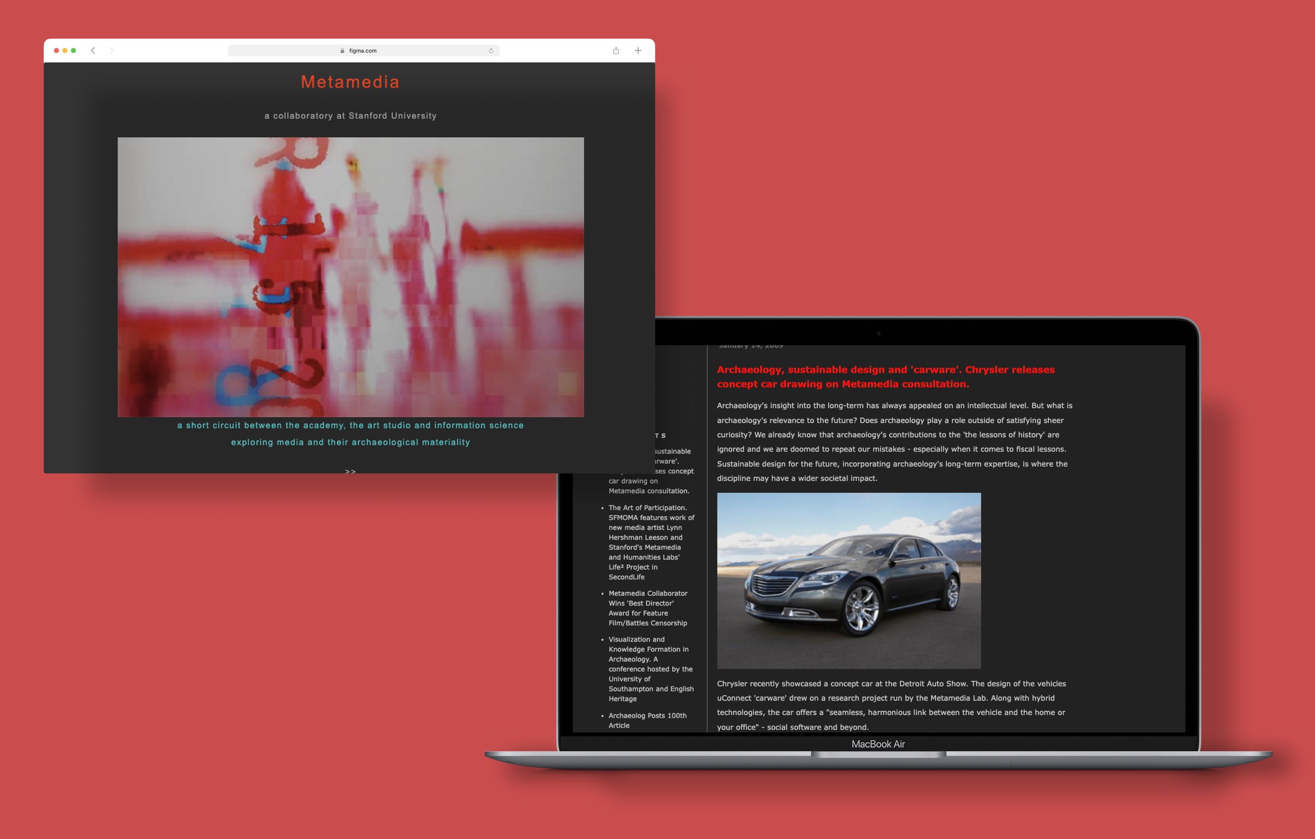
Task: Open the Chrysler 'carware' article headline
Action: coord(885,376)
